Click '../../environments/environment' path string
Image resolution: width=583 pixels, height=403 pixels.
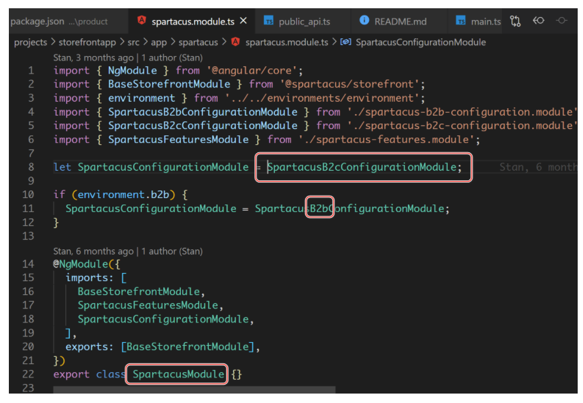[322, 98]
